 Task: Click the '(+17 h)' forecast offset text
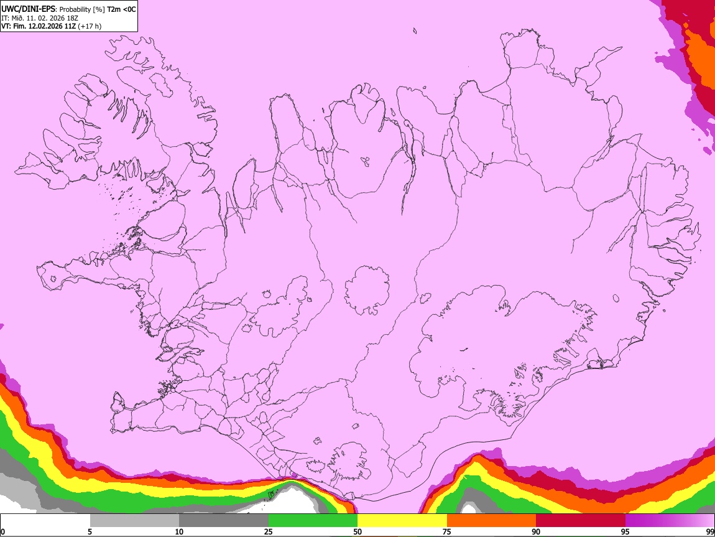(90, 26)
